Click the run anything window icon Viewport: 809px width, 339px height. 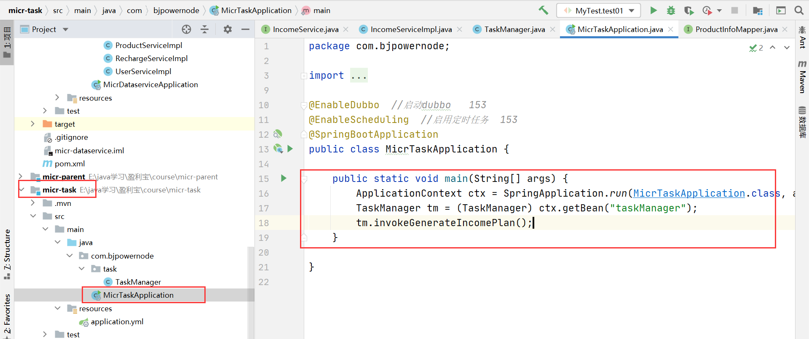[x=781, y=11]
